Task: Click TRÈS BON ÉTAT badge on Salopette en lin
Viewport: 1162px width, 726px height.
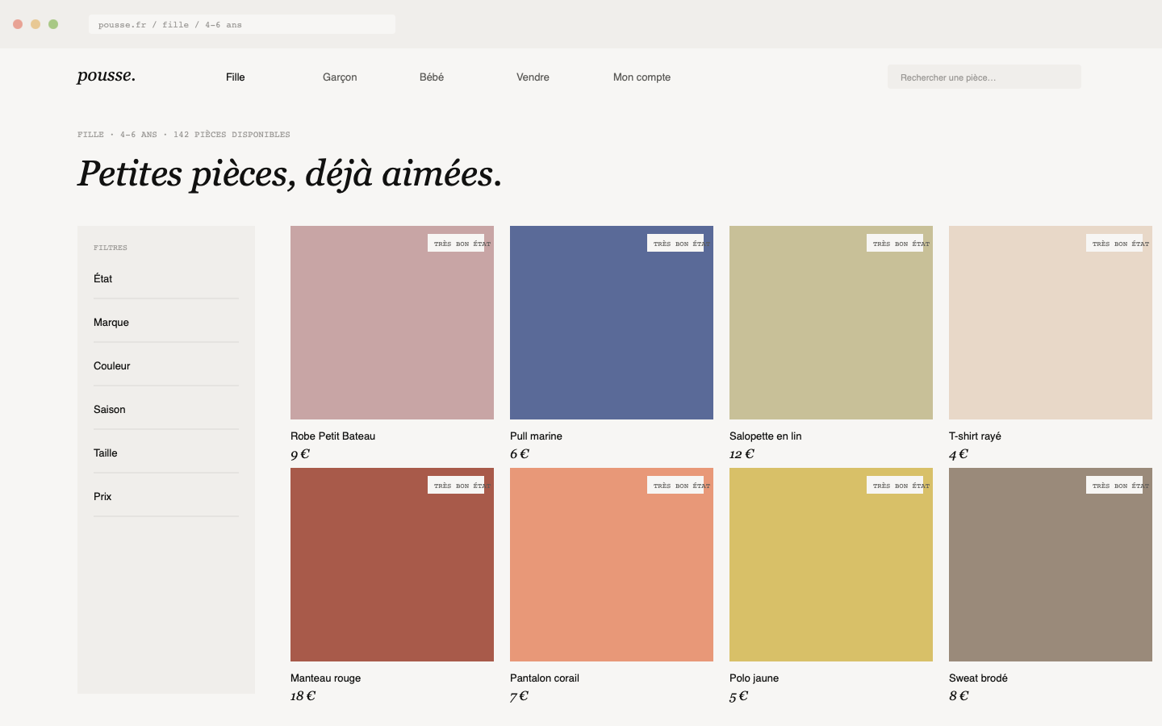Action: pyautogui.click(x=895, y=243)
